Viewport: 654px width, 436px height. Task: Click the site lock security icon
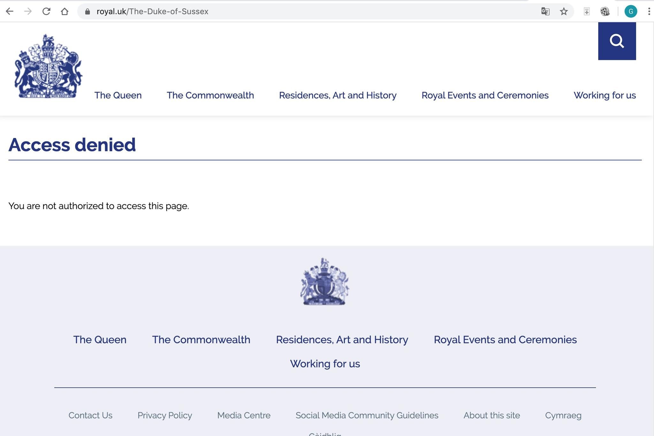click(87, 11)
